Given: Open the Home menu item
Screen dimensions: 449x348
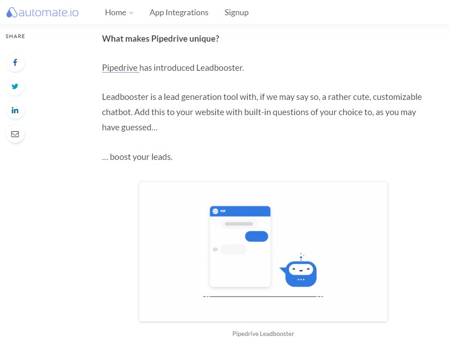Looking at the screenshot, I should pos(116,13).
